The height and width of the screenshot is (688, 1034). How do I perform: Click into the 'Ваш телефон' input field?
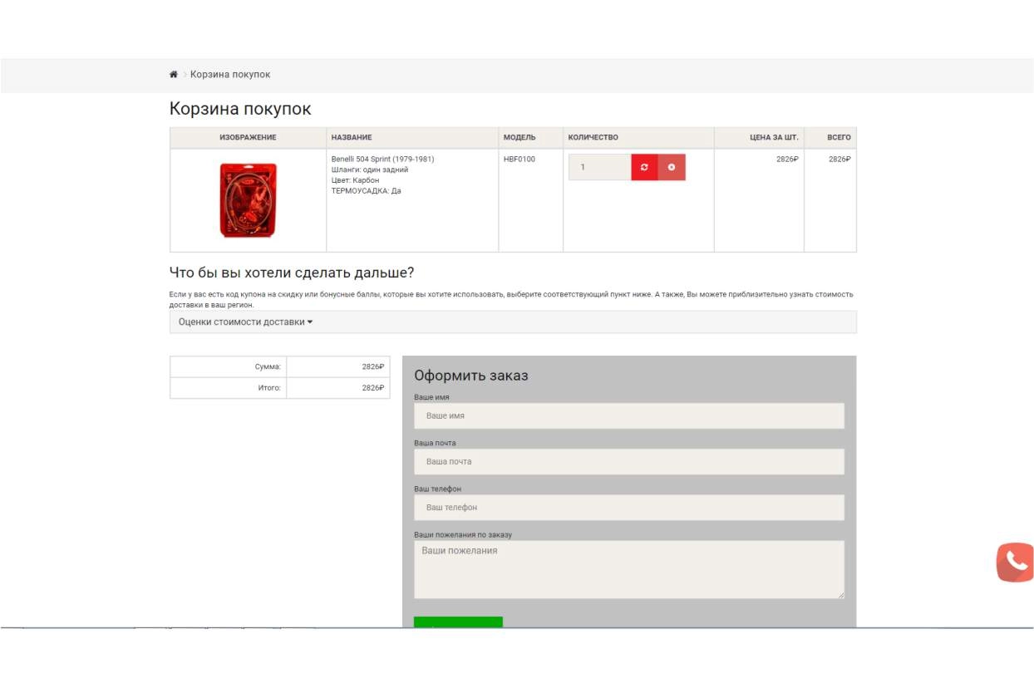coord(629,507)
